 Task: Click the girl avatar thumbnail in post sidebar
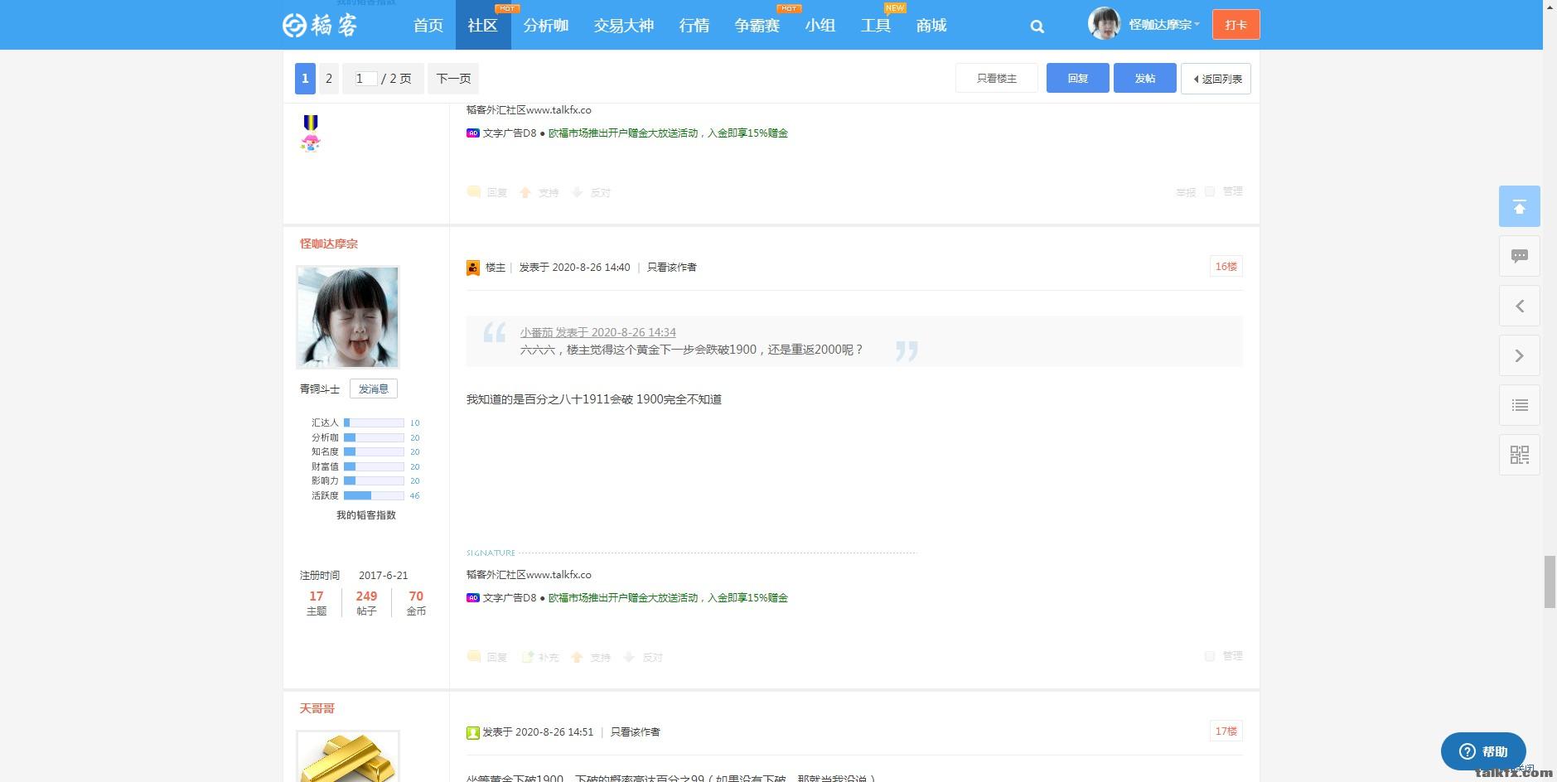[x=348, y=317]
